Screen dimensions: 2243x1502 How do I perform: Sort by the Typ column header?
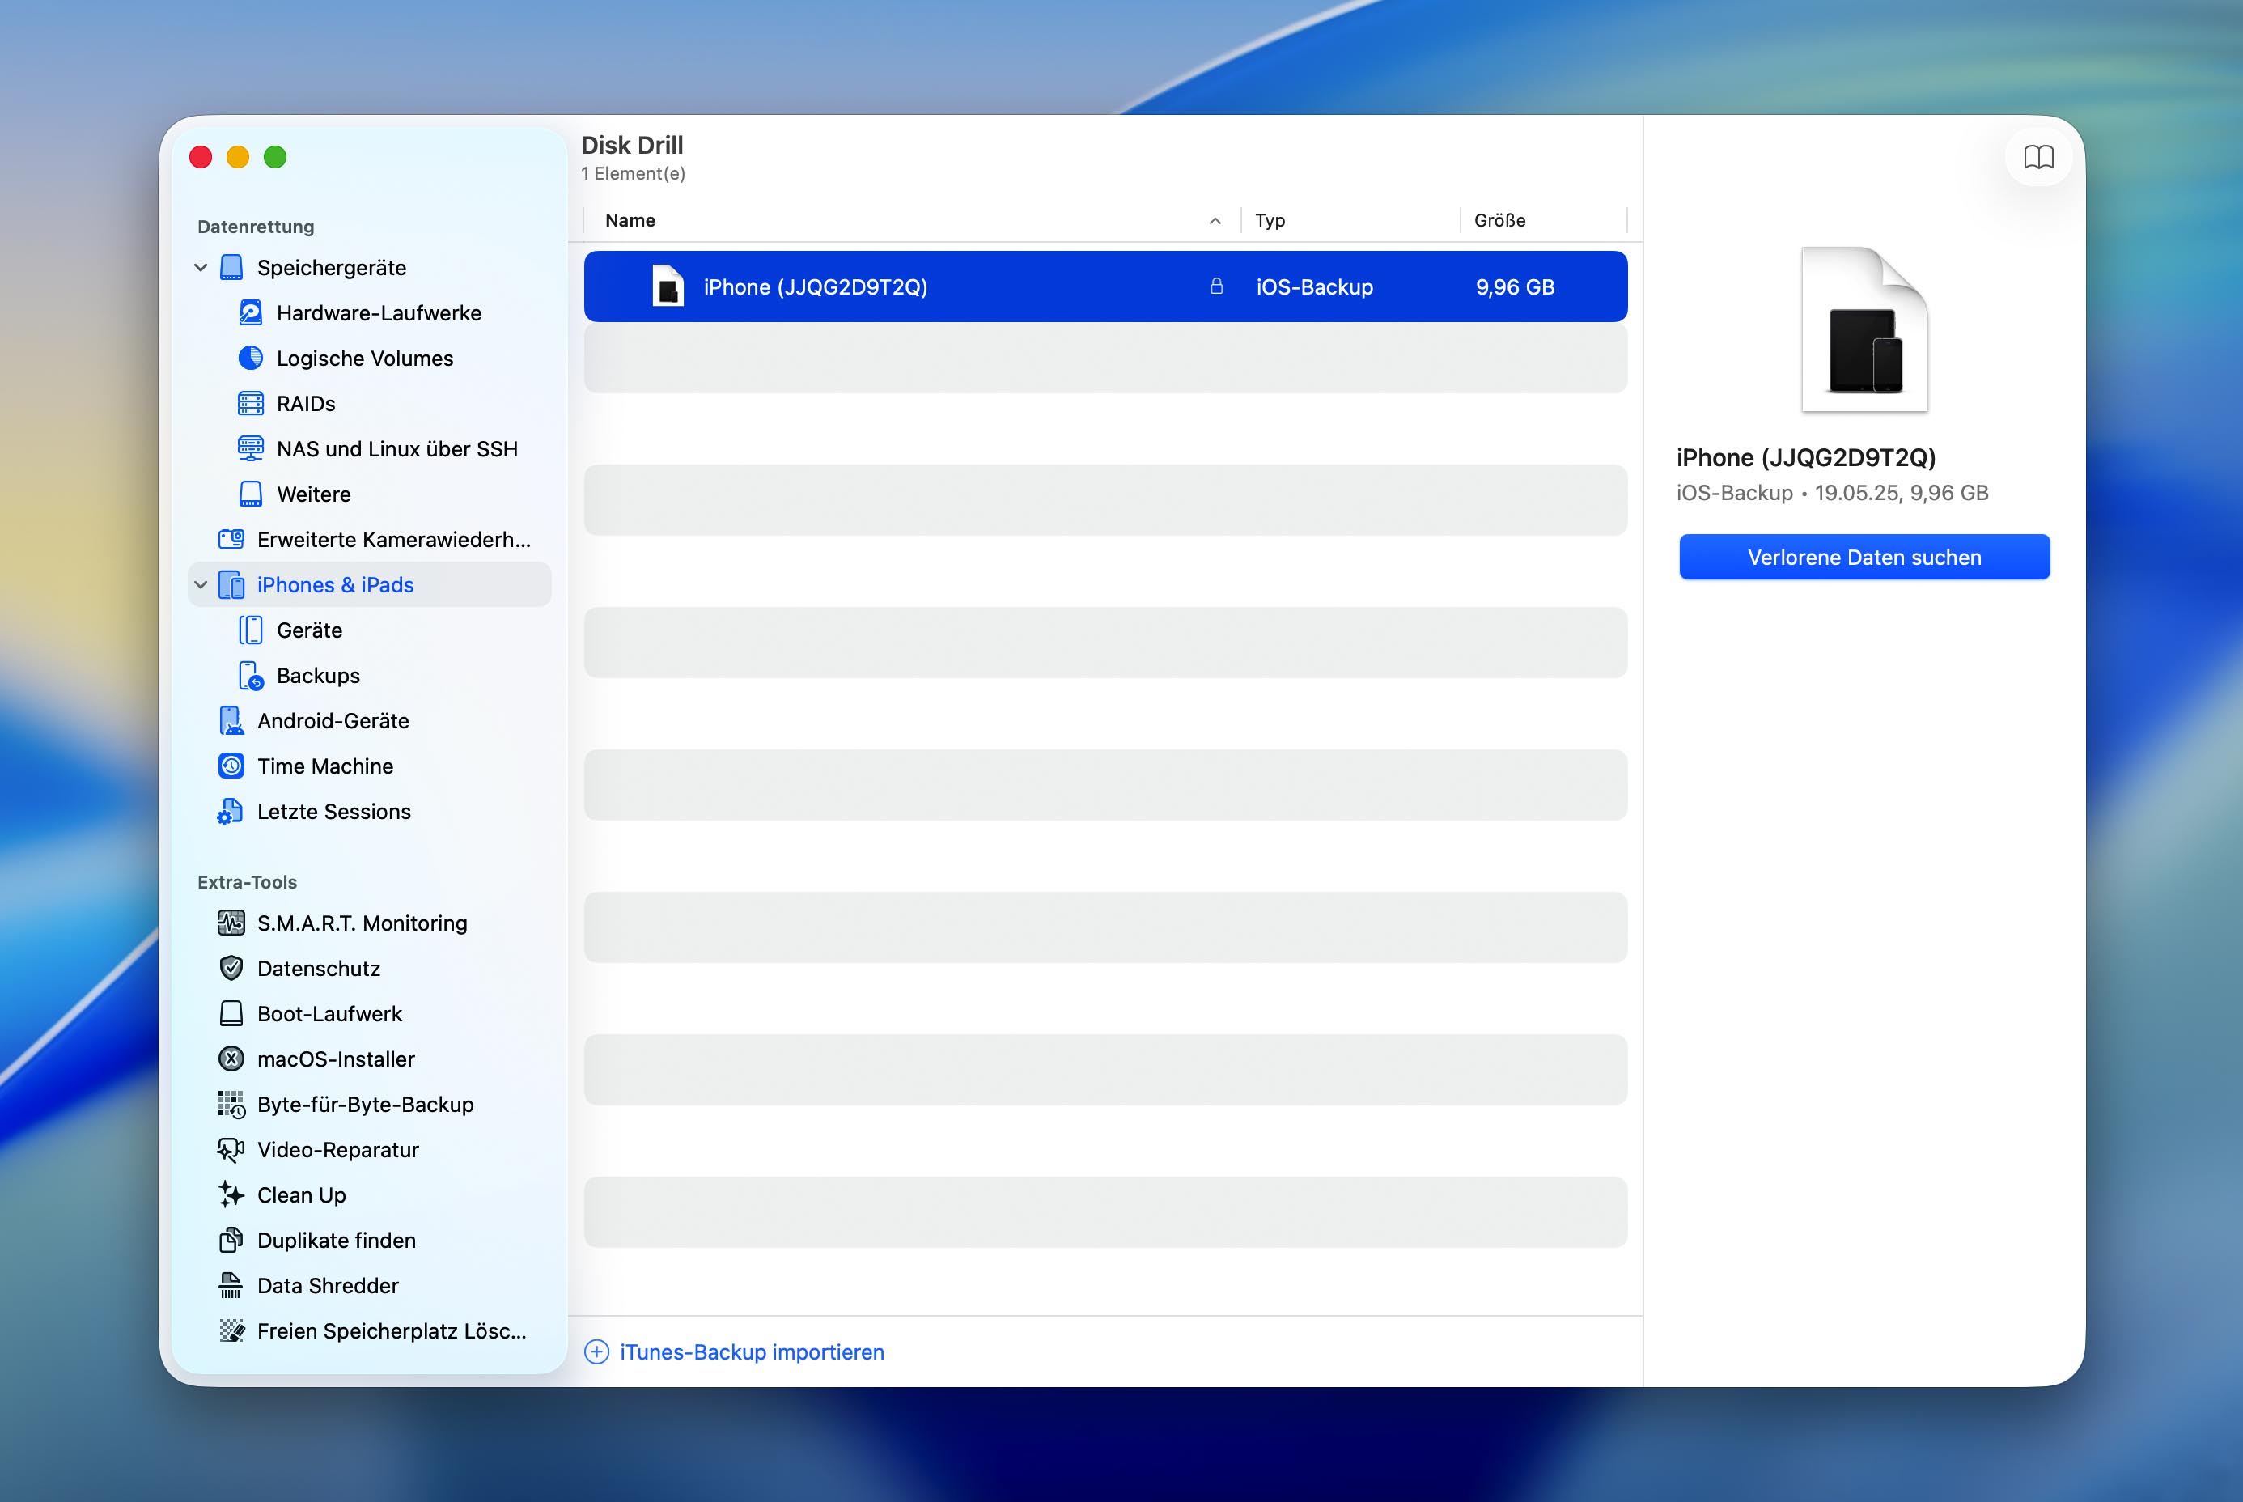pos(1270,220)
